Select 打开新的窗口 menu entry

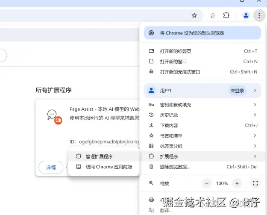pos(202,62)
